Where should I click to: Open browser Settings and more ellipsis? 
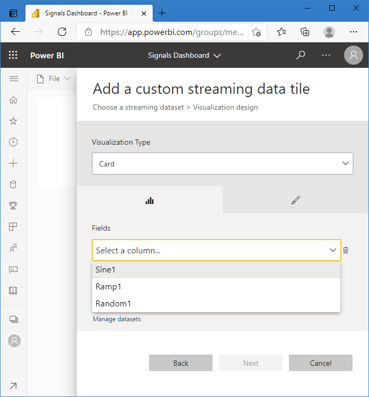tap(353, 32)
